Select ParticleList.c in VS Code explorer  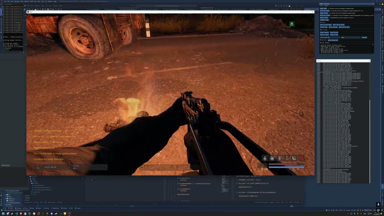37,192
